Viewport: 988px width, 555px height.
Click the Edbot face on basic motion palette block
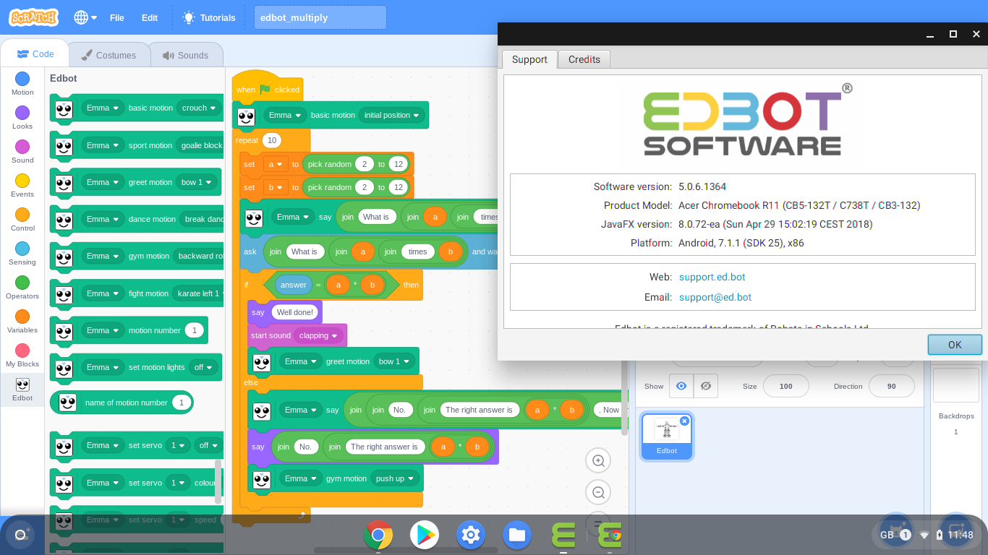tap(64, 109)
